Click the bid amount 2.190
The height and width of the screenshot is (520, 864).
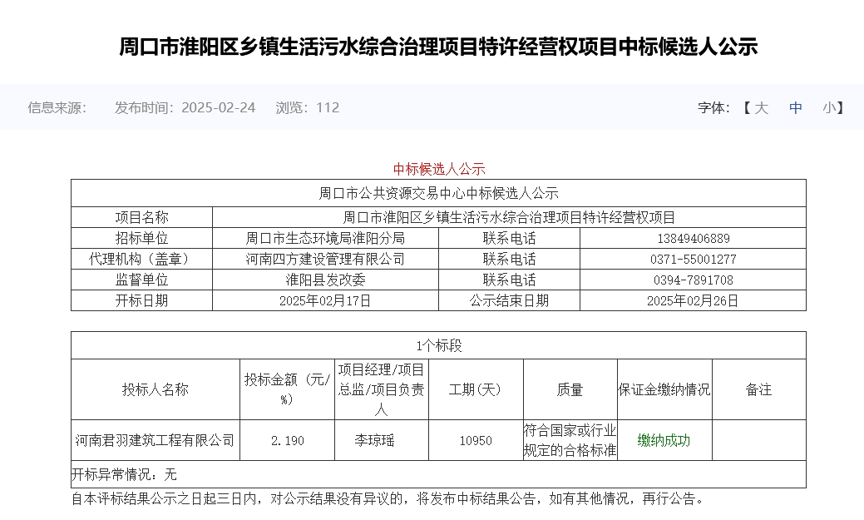(x=286, y=440)
